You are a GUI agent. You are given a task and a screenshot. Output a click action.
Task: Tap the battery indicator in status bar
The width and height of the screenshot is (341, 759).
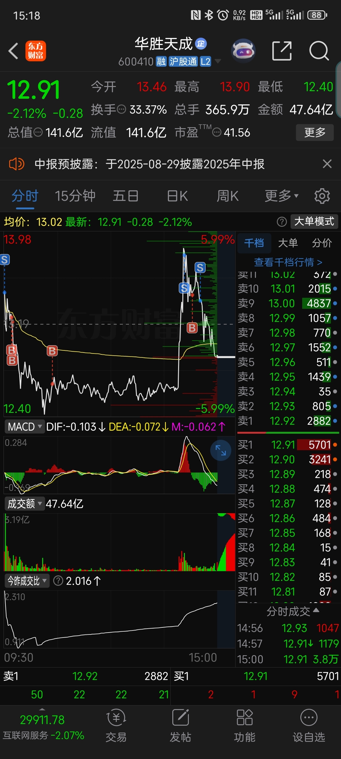[x=317, y=15]
